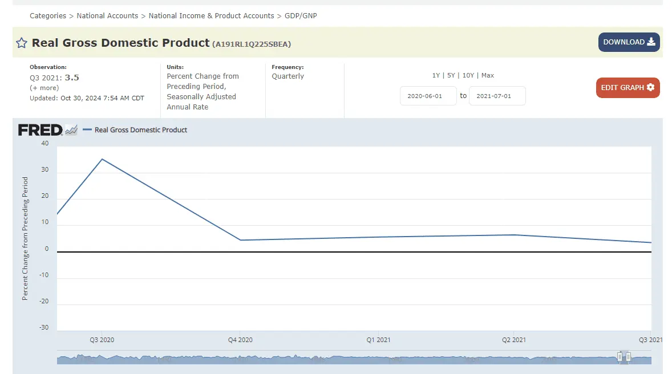Switch to the 10Y time range
The width and height of the screenshot is (672, 374).
[468, 75]
